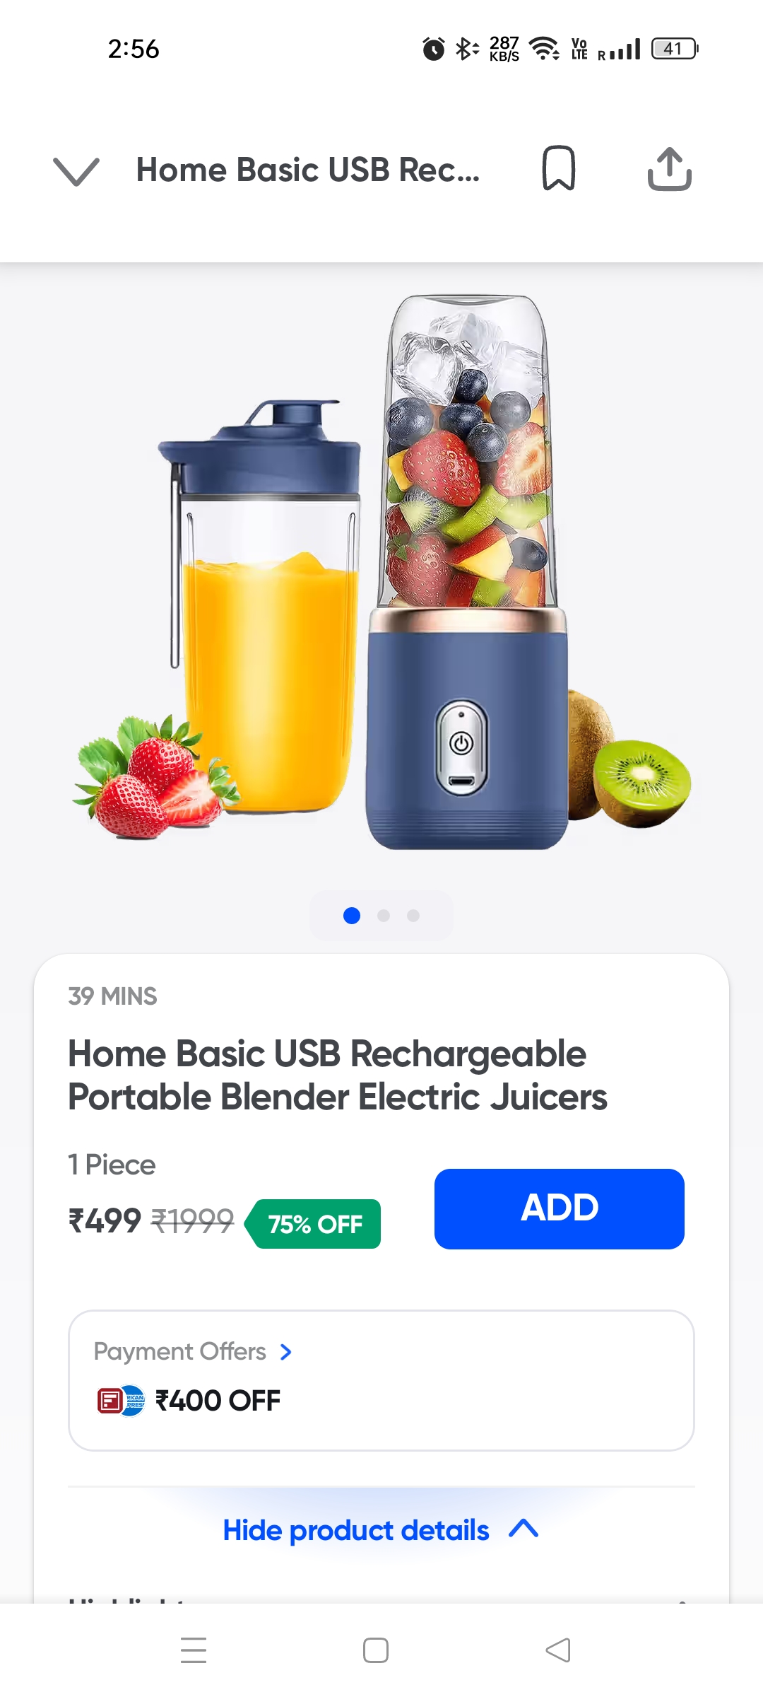Tap the truncated Home Basic USB title
The width and height of the screenshot is (763, 1697).
(308, 170)
